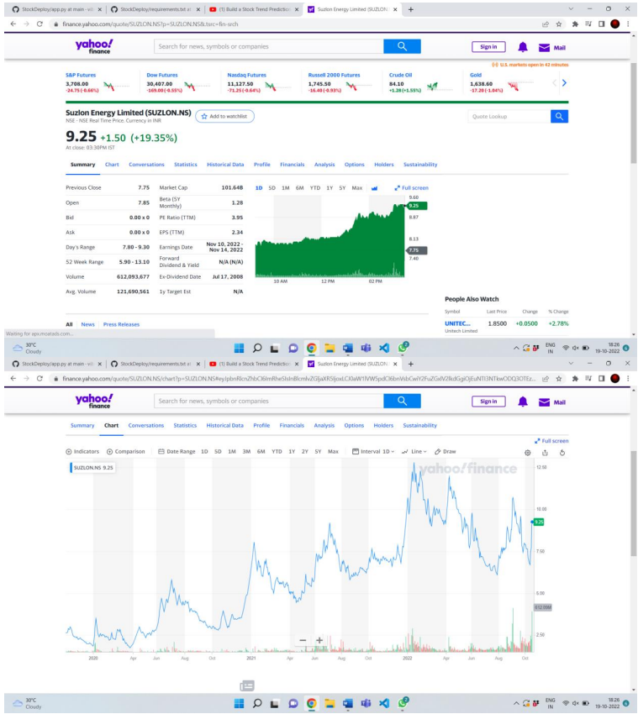Show next market tickers with blue arrow
Viewport: 638px width, 714px height.
click(x=564, y=83)
